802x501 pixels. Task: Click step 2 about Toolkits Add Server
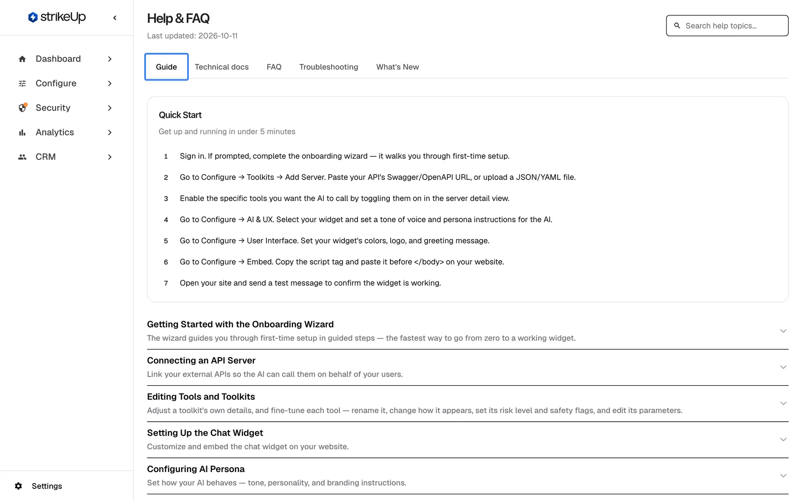pos(377,177)
